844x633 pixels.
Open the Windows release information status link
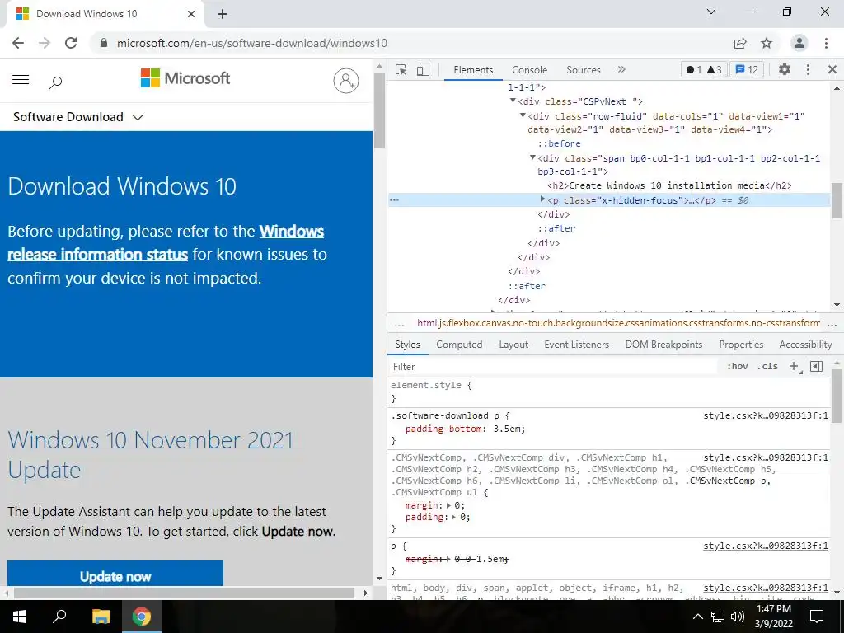166,243
